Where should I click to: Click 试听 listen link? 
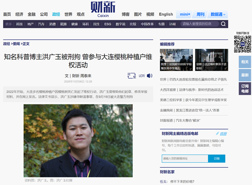click(x=142, y=76)
